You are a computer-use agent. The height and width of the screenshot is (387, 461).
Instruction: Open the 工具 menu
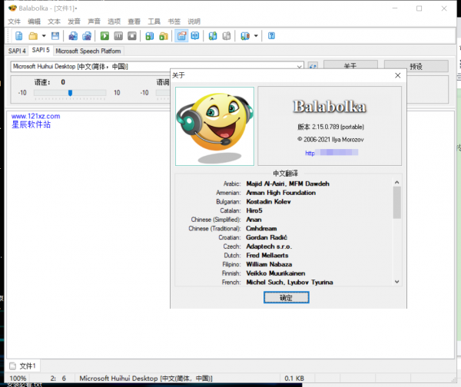[x=154, y=21]
